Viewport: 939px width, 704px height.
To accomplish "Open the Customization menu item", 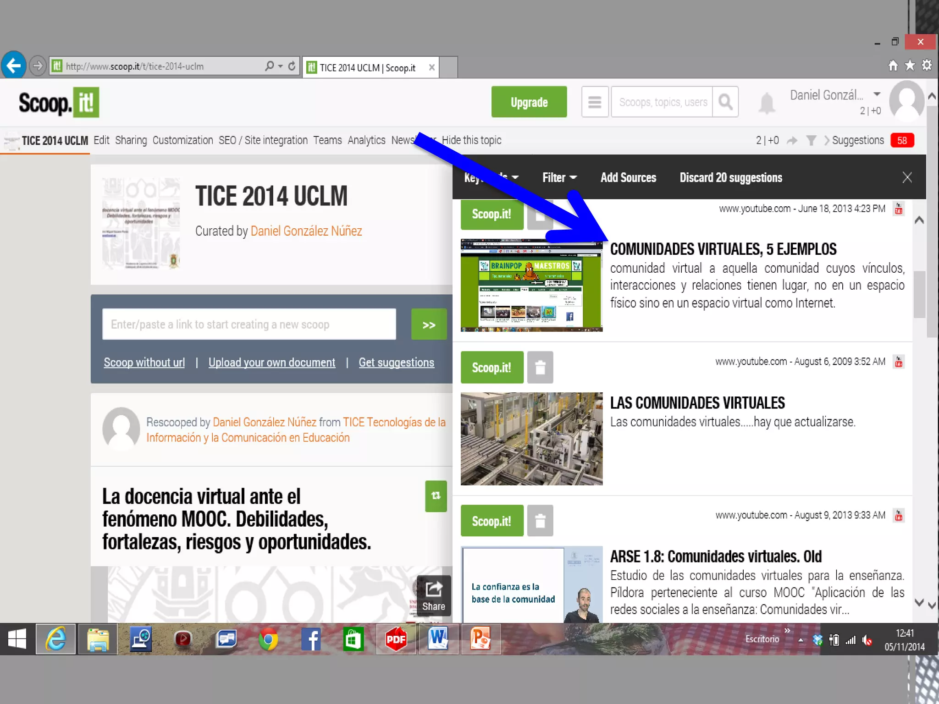I will coord(182,140).
